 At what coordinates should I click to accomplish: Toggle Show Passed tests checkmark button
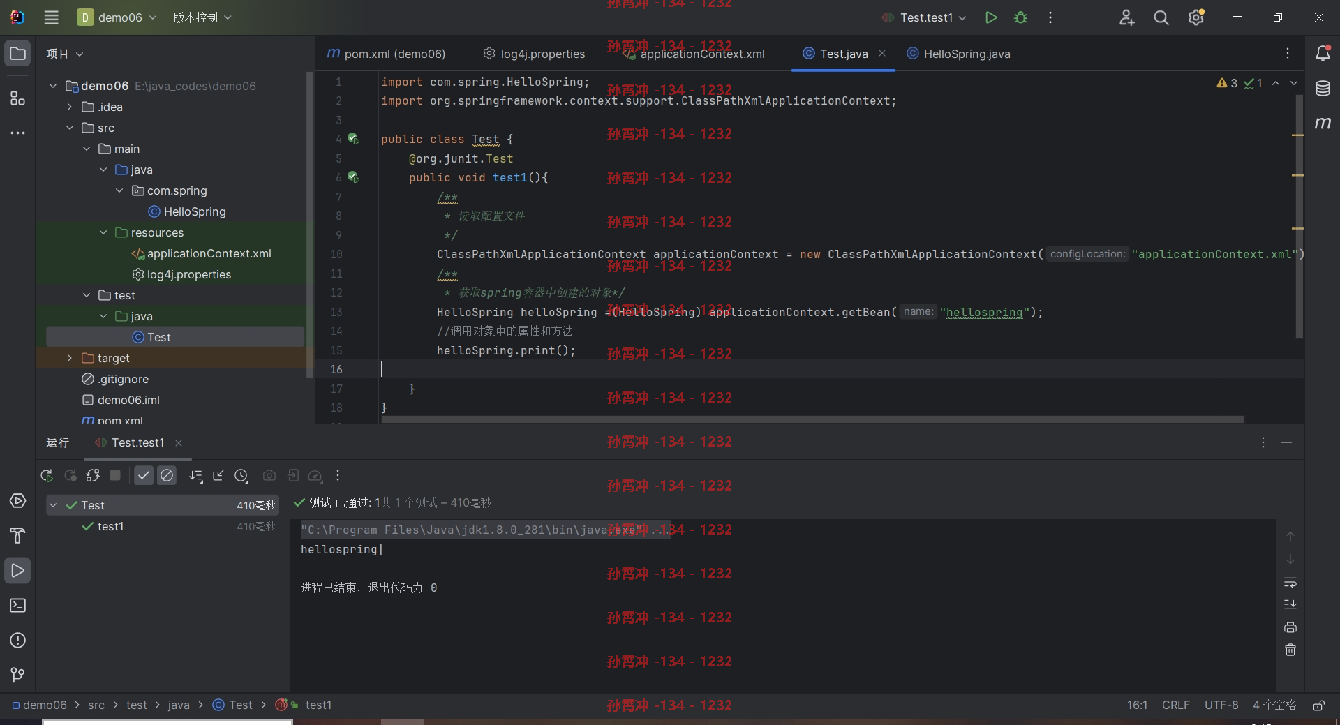pyautogui.click(x=143, y=475)
